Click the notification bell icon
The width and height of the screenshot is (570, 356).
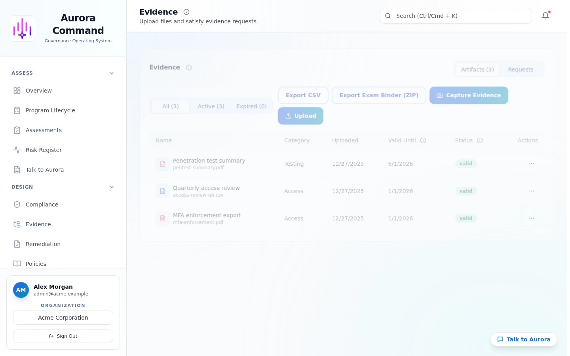pos(545,16)
